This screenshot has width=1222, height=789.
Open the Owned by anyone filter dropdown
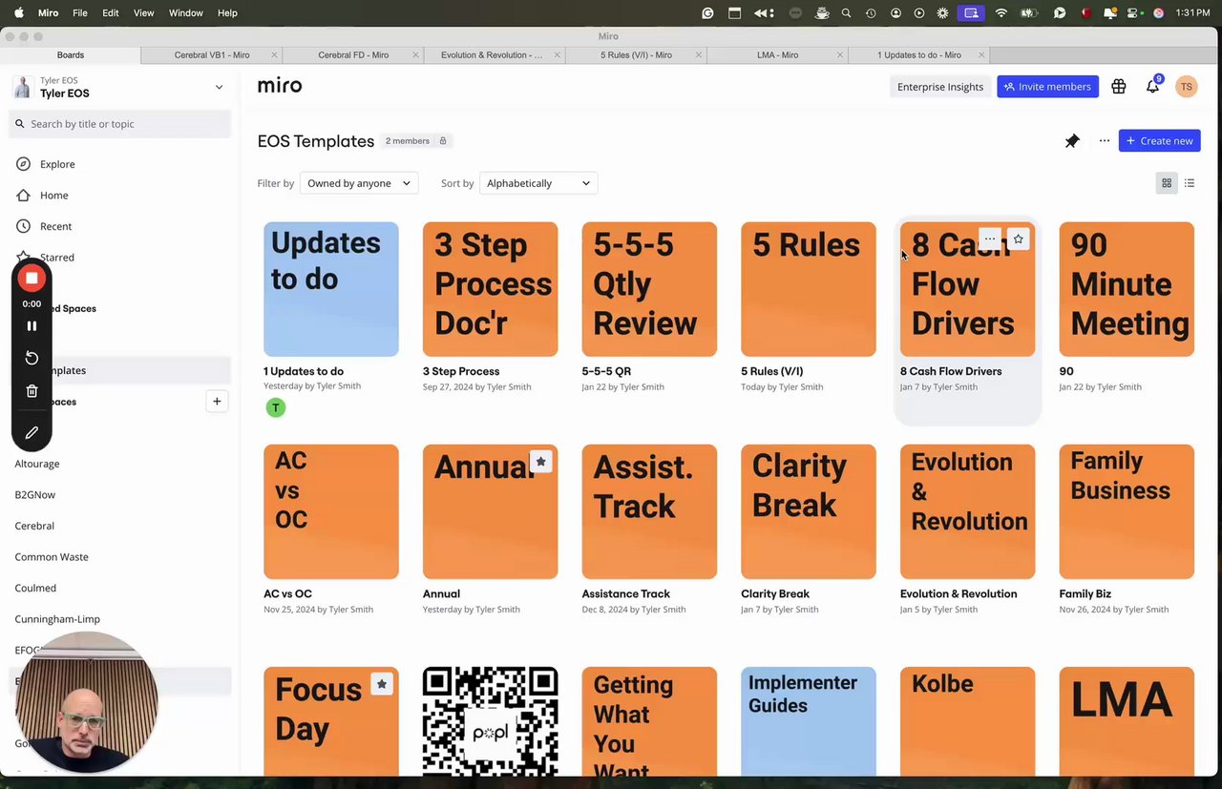pyautogui.click(x=359, y=183)
